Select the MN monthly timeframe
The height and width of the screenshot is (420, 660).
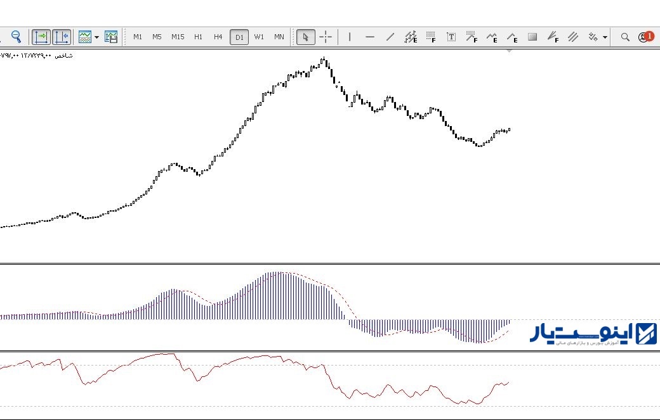279,37
